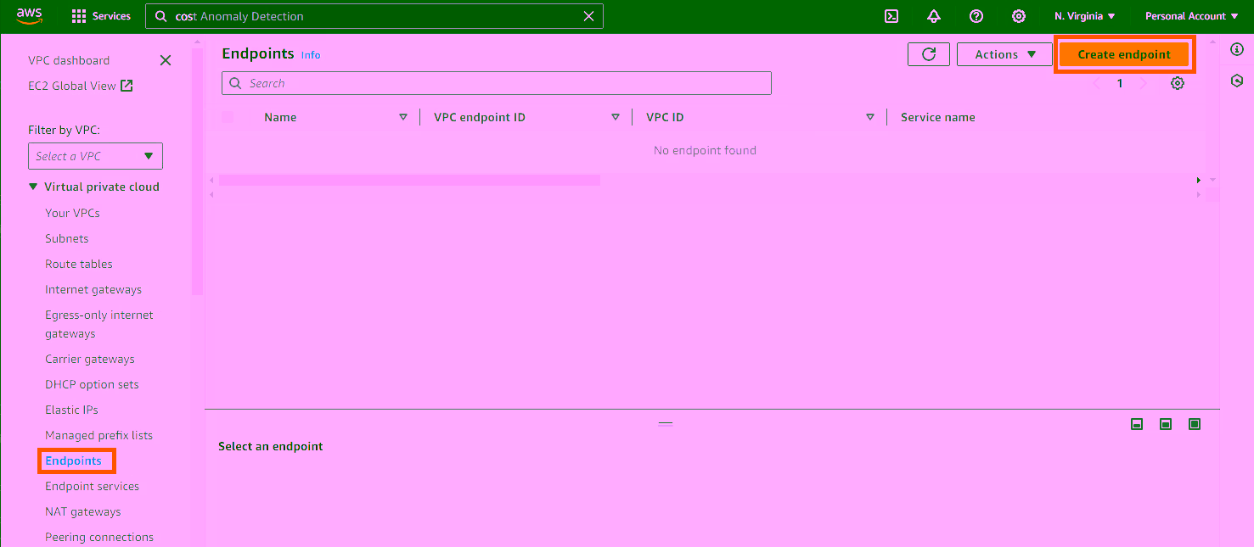This screenshot has width=1254, height=547.
Task: Open the notifications bell
Action: [934, 16]
